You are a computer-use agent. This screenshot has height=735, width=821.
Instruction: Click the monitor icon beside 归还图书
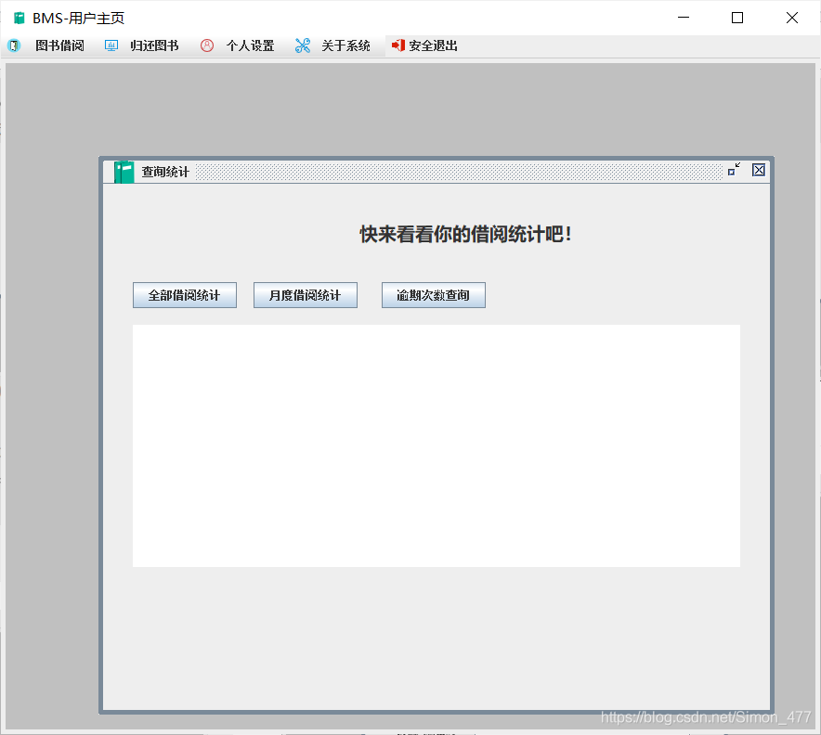pos(111,45)
